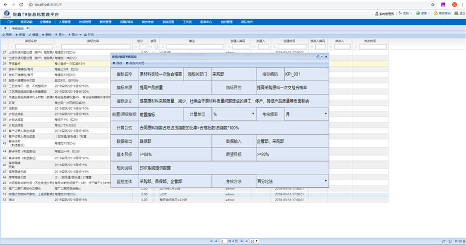Open the 考核方法 dropdown showing 百分比法
Image resolution: width=466 pixels, height=245 pixels.
[325, 181]
